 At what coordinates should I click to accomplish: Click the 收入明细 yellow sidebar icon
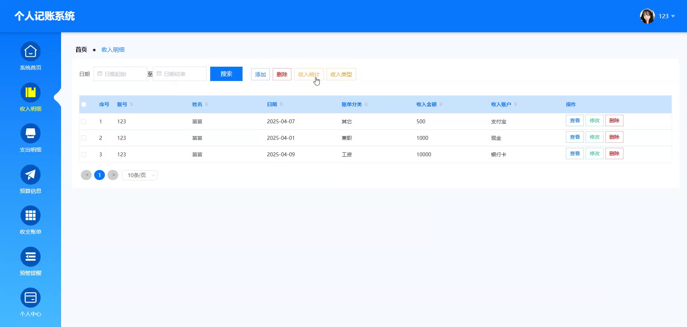[x=31, y=93]
